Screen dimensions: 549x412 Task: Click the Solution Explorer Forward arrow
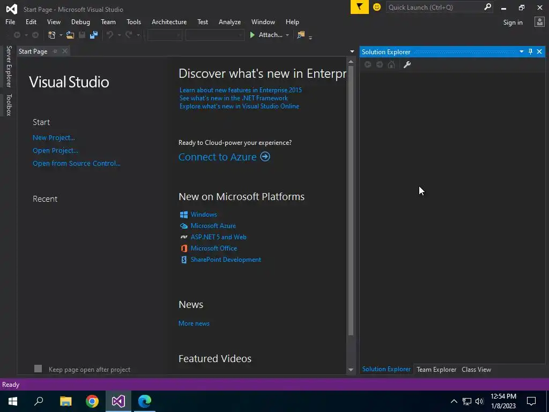[x=380, y=64]
